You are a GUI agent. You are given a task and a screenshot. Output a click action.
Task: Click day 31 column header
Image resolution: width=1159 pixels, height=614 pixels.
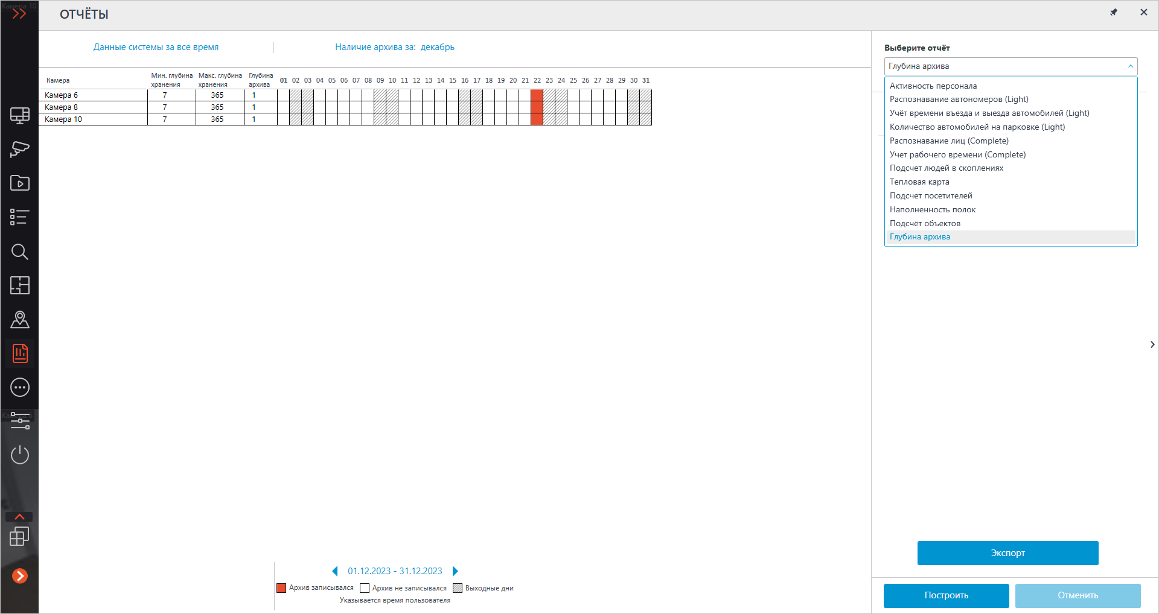646,80
